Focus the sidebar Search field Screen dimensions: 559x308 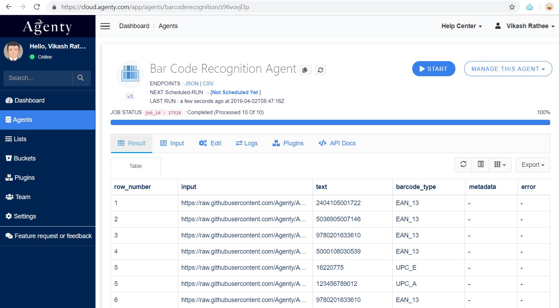38,78
